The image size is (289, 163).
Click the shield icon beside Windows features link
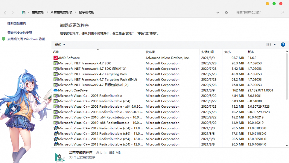(x=3, y=39)
